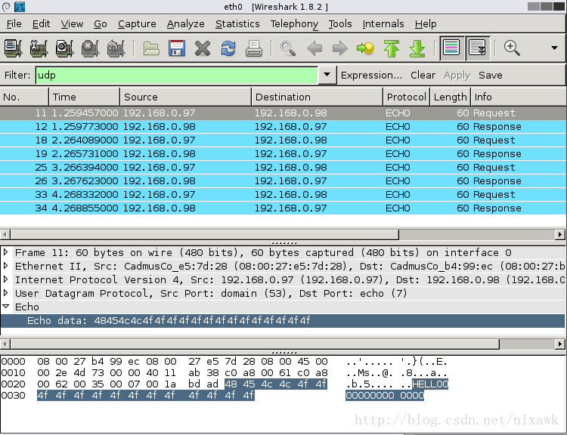The height and width of the screenshot is (435, 567).
Task: Click packet list horizontal scrollbar thumb
Action: (205, 234)
